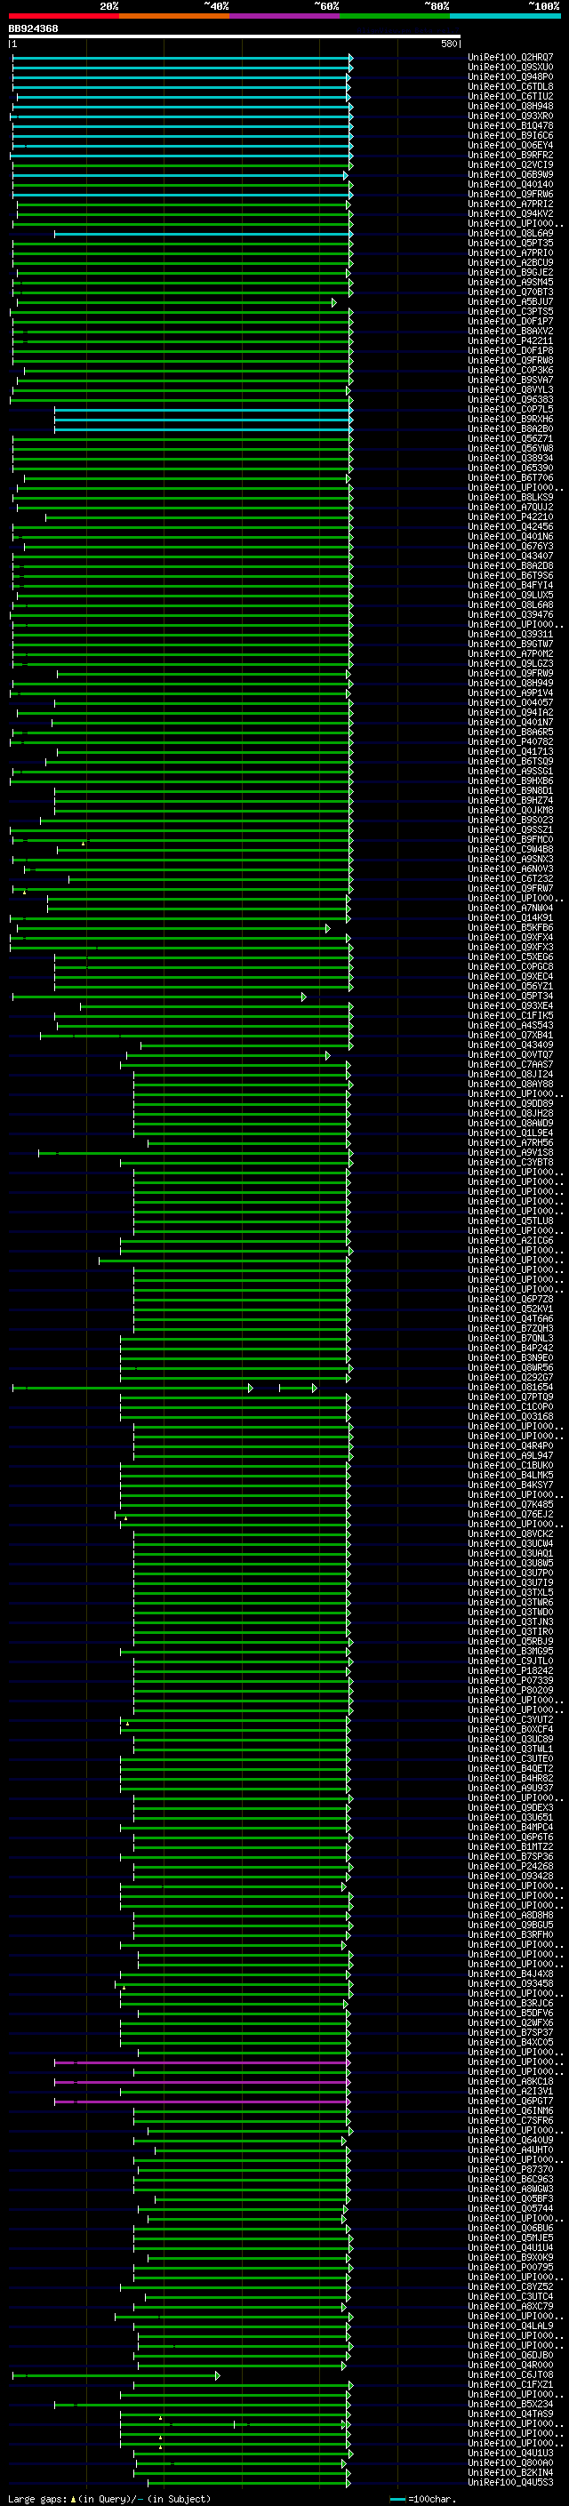Click the purple ~60% identity legend bar
569x2506 pixels.
285,16
